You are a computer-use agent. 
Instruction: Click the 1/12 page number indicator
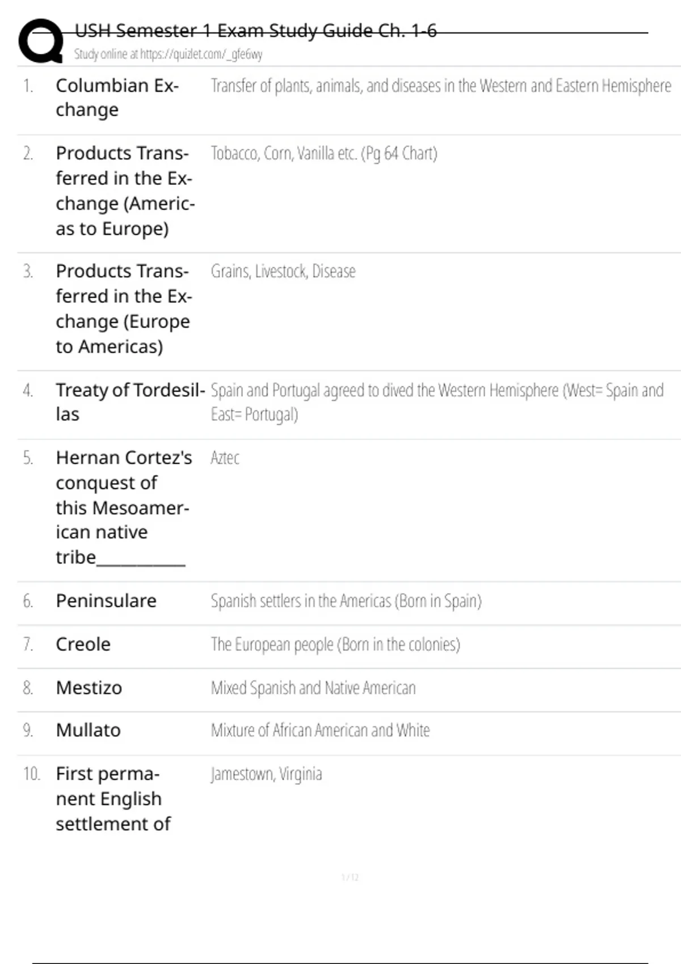point(350,877)
